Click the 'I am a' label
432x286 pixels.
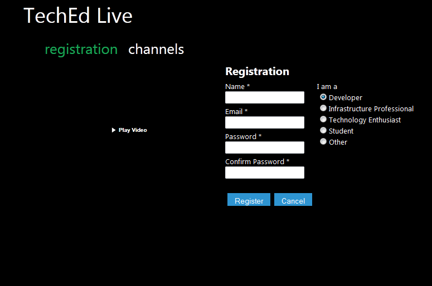point(327,87)
